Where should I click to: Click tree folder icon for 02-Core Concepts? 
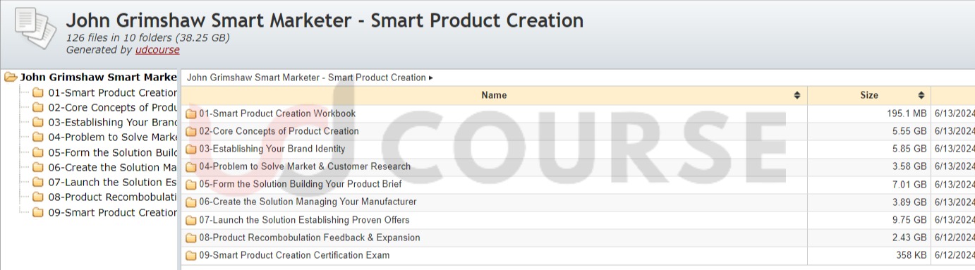coord(38,108)
